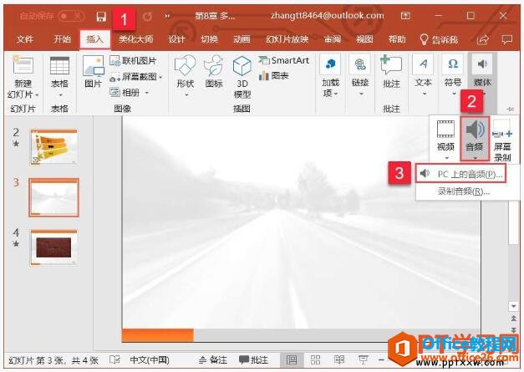
Task: Go to previous slide double-arrow button
Action: coord(513,318)
